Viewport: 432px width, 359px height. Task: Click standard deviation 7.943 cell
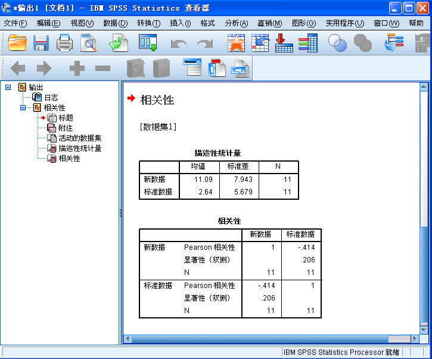pos(243,179)
